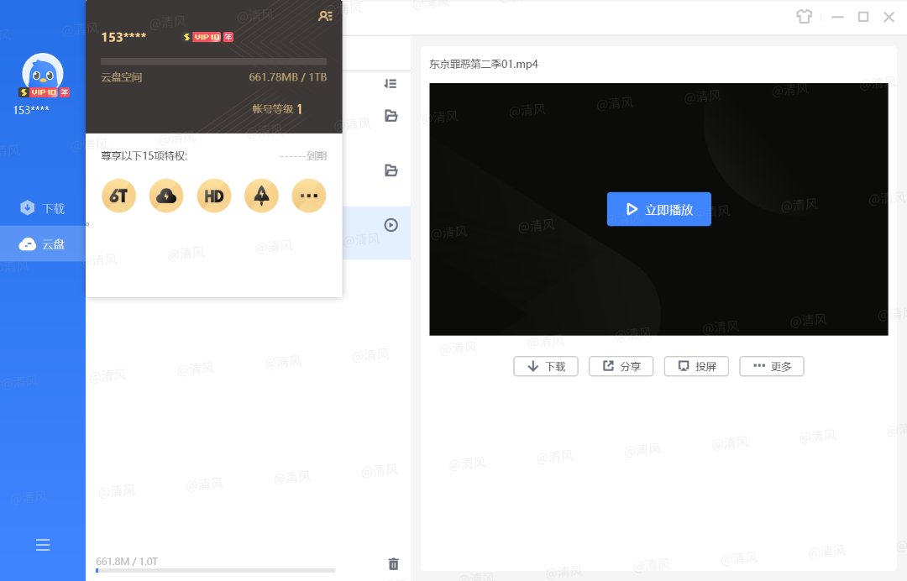
Task: Click the HD privilege icon
Action: click(214, 196)
